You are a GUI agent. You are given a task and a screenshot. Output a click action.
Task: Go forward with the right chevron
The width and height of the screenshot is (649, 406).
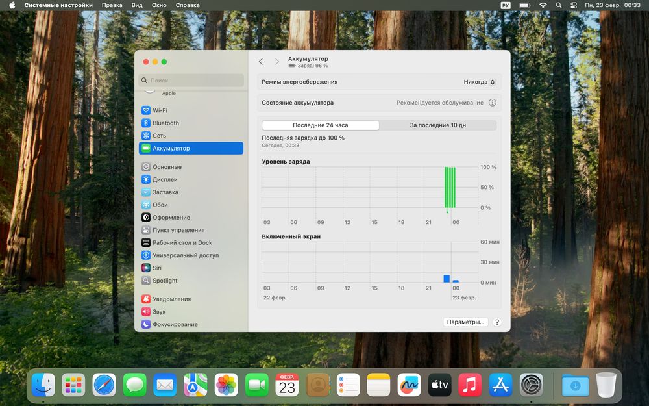[277, 62]
